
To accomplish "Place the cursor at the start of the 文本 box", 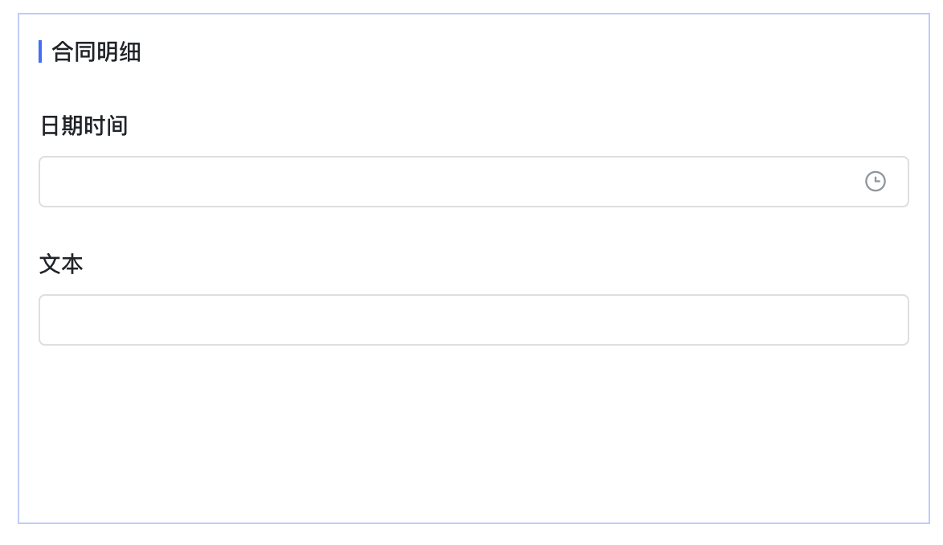I will (51, 320).
